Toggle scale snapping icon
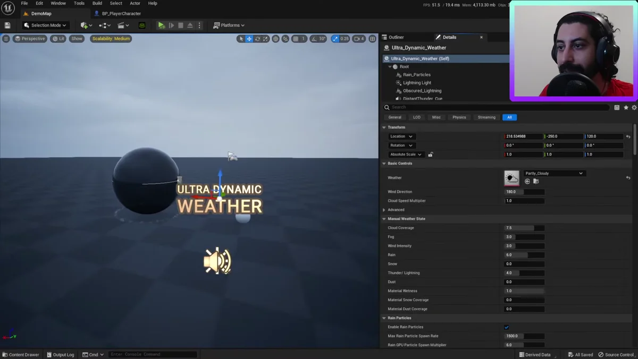Image resolution: width=638 pixels, height=359 pixels. click(x=335, y=38)
